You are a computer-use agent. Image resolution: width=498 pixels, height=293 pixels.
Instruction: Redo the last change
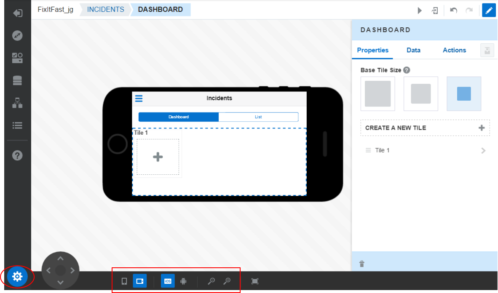[469, 11]
